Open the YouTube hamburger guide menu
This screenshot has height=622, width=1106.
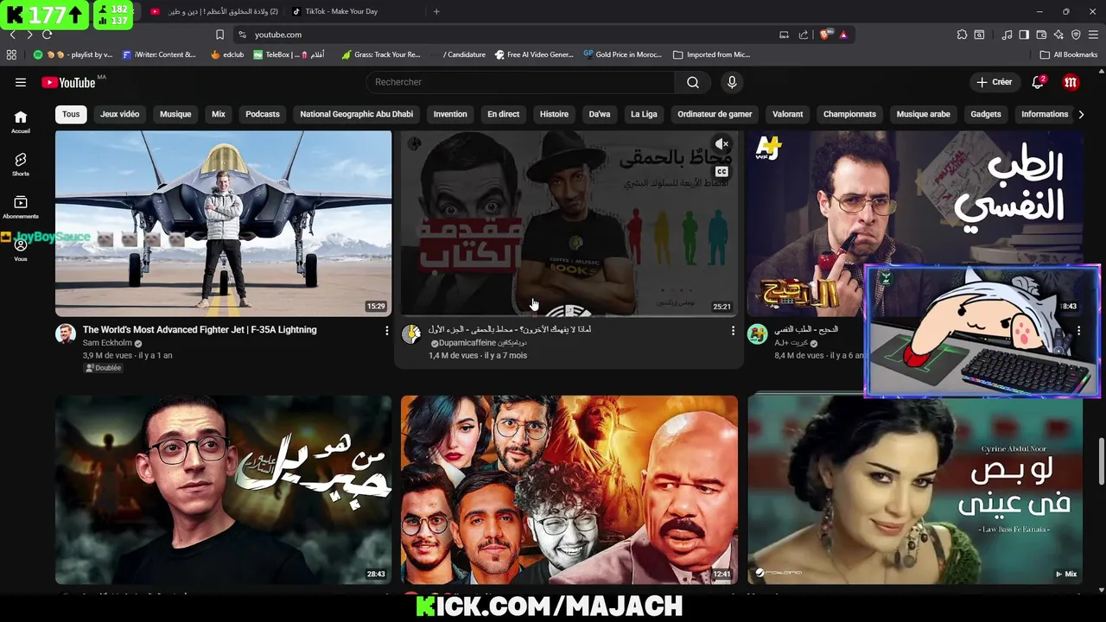(21, 82)
